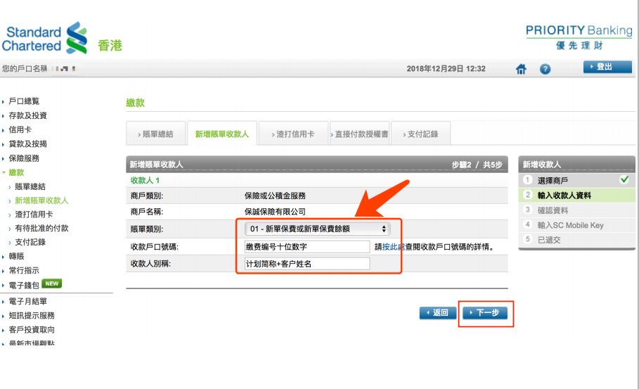The width and height of the screenshot is (639, 389).
Task: Open 客戶投資取向 in sidebar
Action: [x=32, y=330]
